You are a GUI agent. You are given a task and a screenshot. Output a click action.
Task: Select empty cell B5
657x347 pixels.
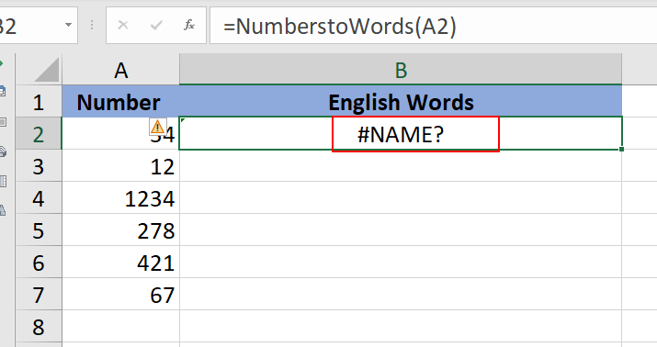[401, 229]
